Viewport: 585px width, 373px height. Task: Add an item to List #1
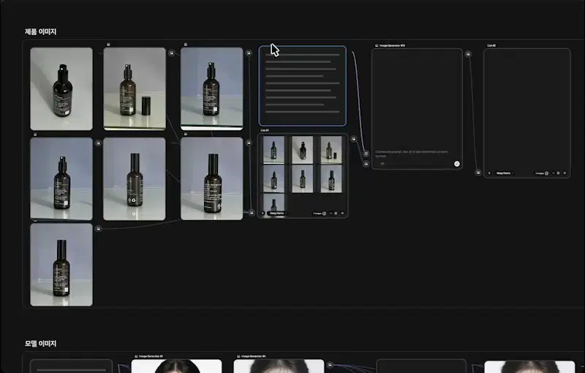(x=263, y=214)
